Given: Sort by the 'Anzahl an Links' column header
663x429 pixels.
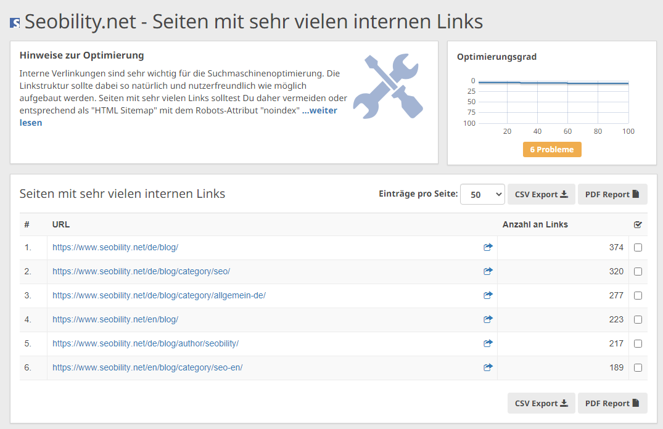Looking at the screenshot, I should coord(535,225).
